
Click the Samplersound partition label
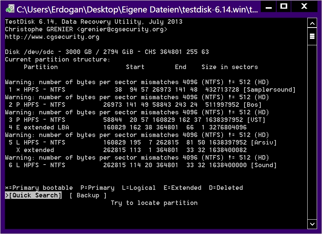269,89
